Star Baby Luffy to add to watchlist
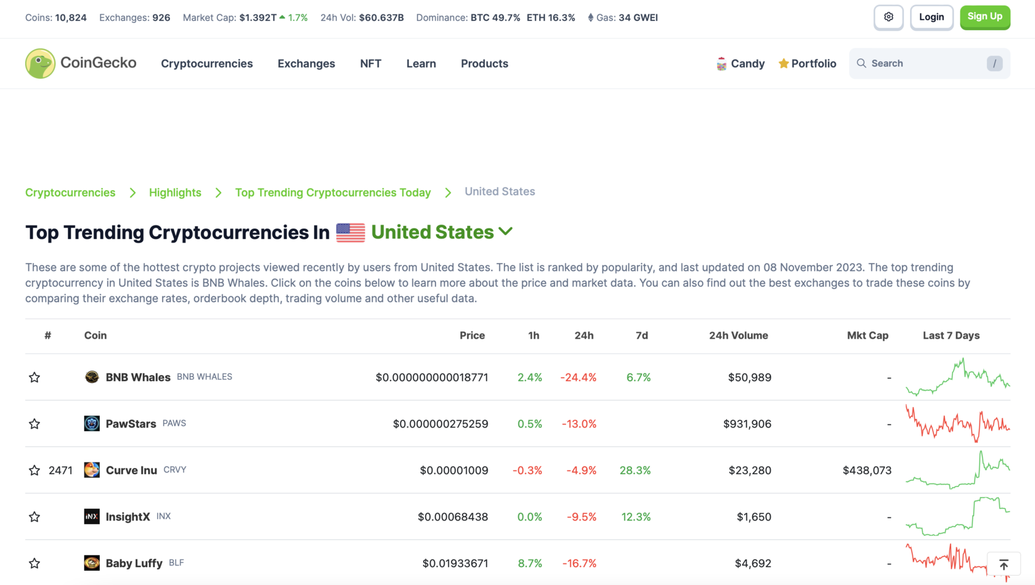Viewport: 1035px width, 585px height. tap(34, 563)
